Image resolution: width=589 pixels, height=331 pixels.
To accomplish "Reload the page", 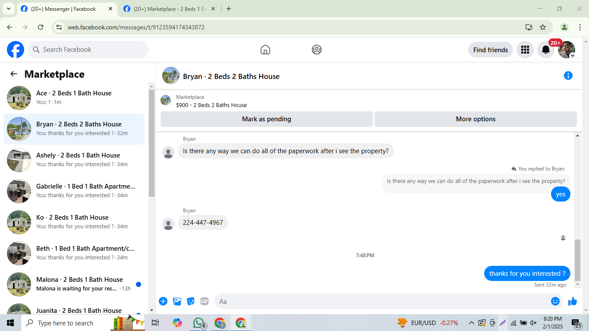I will point(41,27).
